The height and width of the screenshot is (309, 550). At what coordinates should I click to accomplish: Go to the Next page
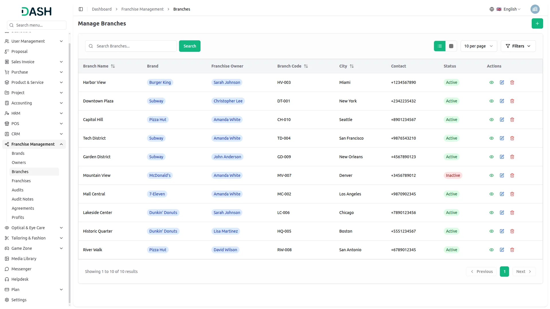pos(524,272)
